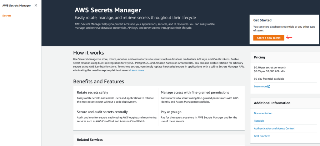
Task: Open the Learn more link under How it works
Action: [x=137, y=70]
